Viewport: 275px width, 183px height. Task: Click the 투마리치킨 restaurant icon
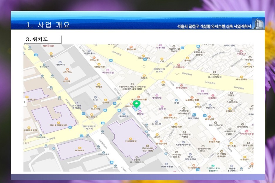point(214,139)
